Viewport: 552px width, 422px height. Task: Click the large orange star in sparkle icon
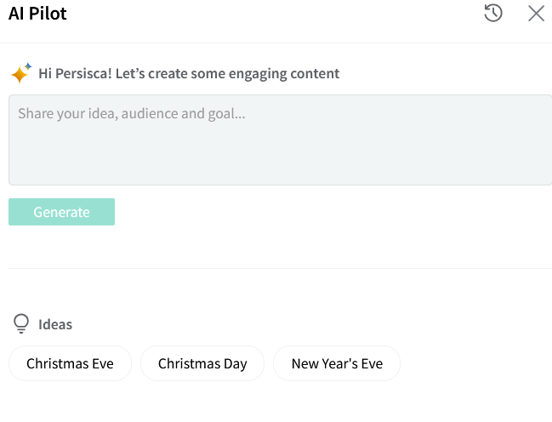click(x=19, y=76)
